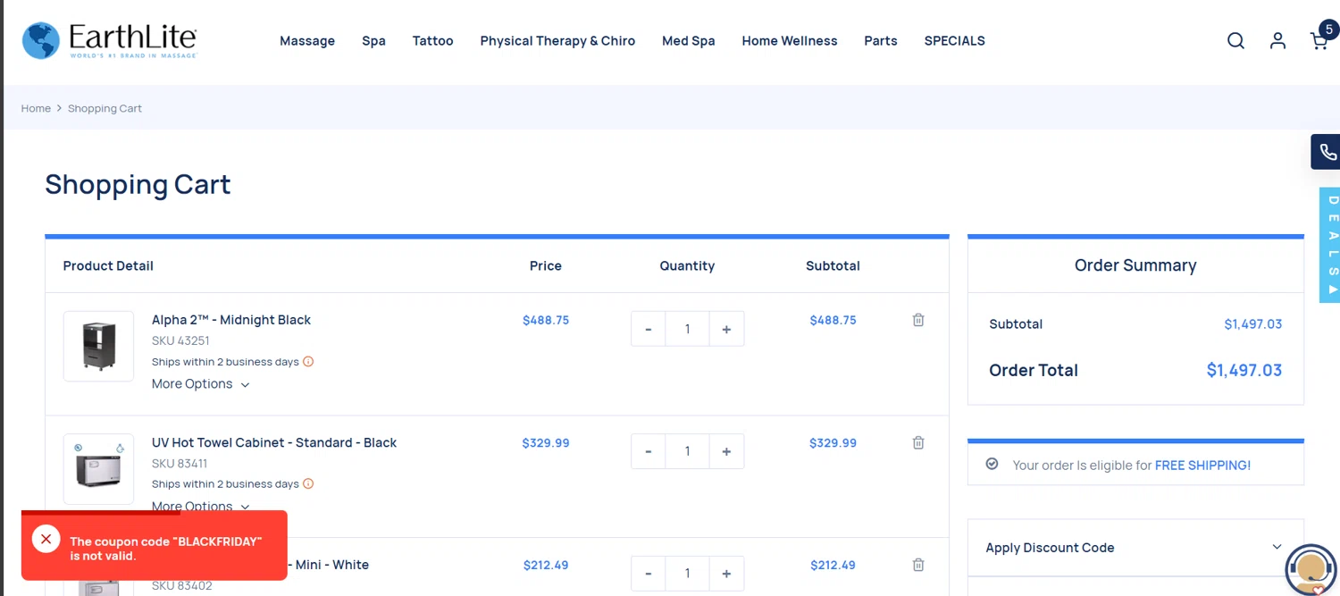1340x596 pixels.
Task: Click shipping info icon for Alpha 2
Action: point(308,362)
